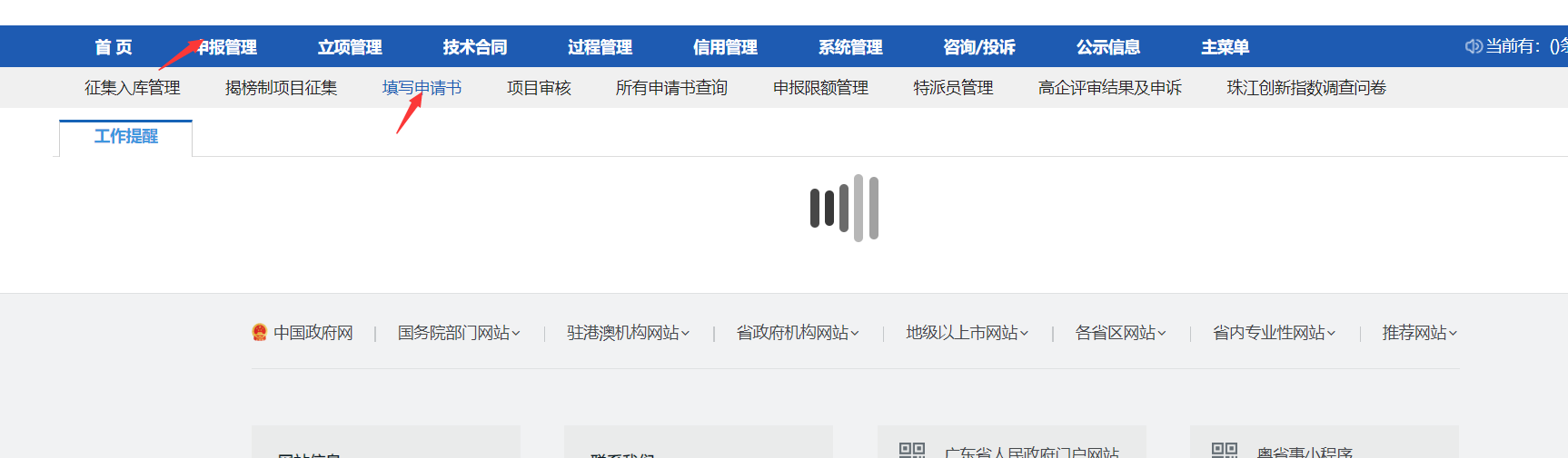Open the 公示信息 menu
The image size is (1568, 458).
1108,47
